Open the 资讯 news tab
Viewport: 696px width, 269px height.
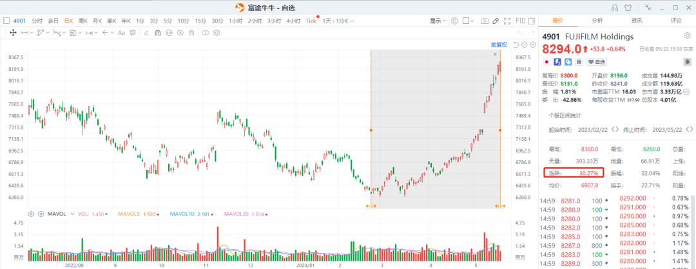point(637,21)
